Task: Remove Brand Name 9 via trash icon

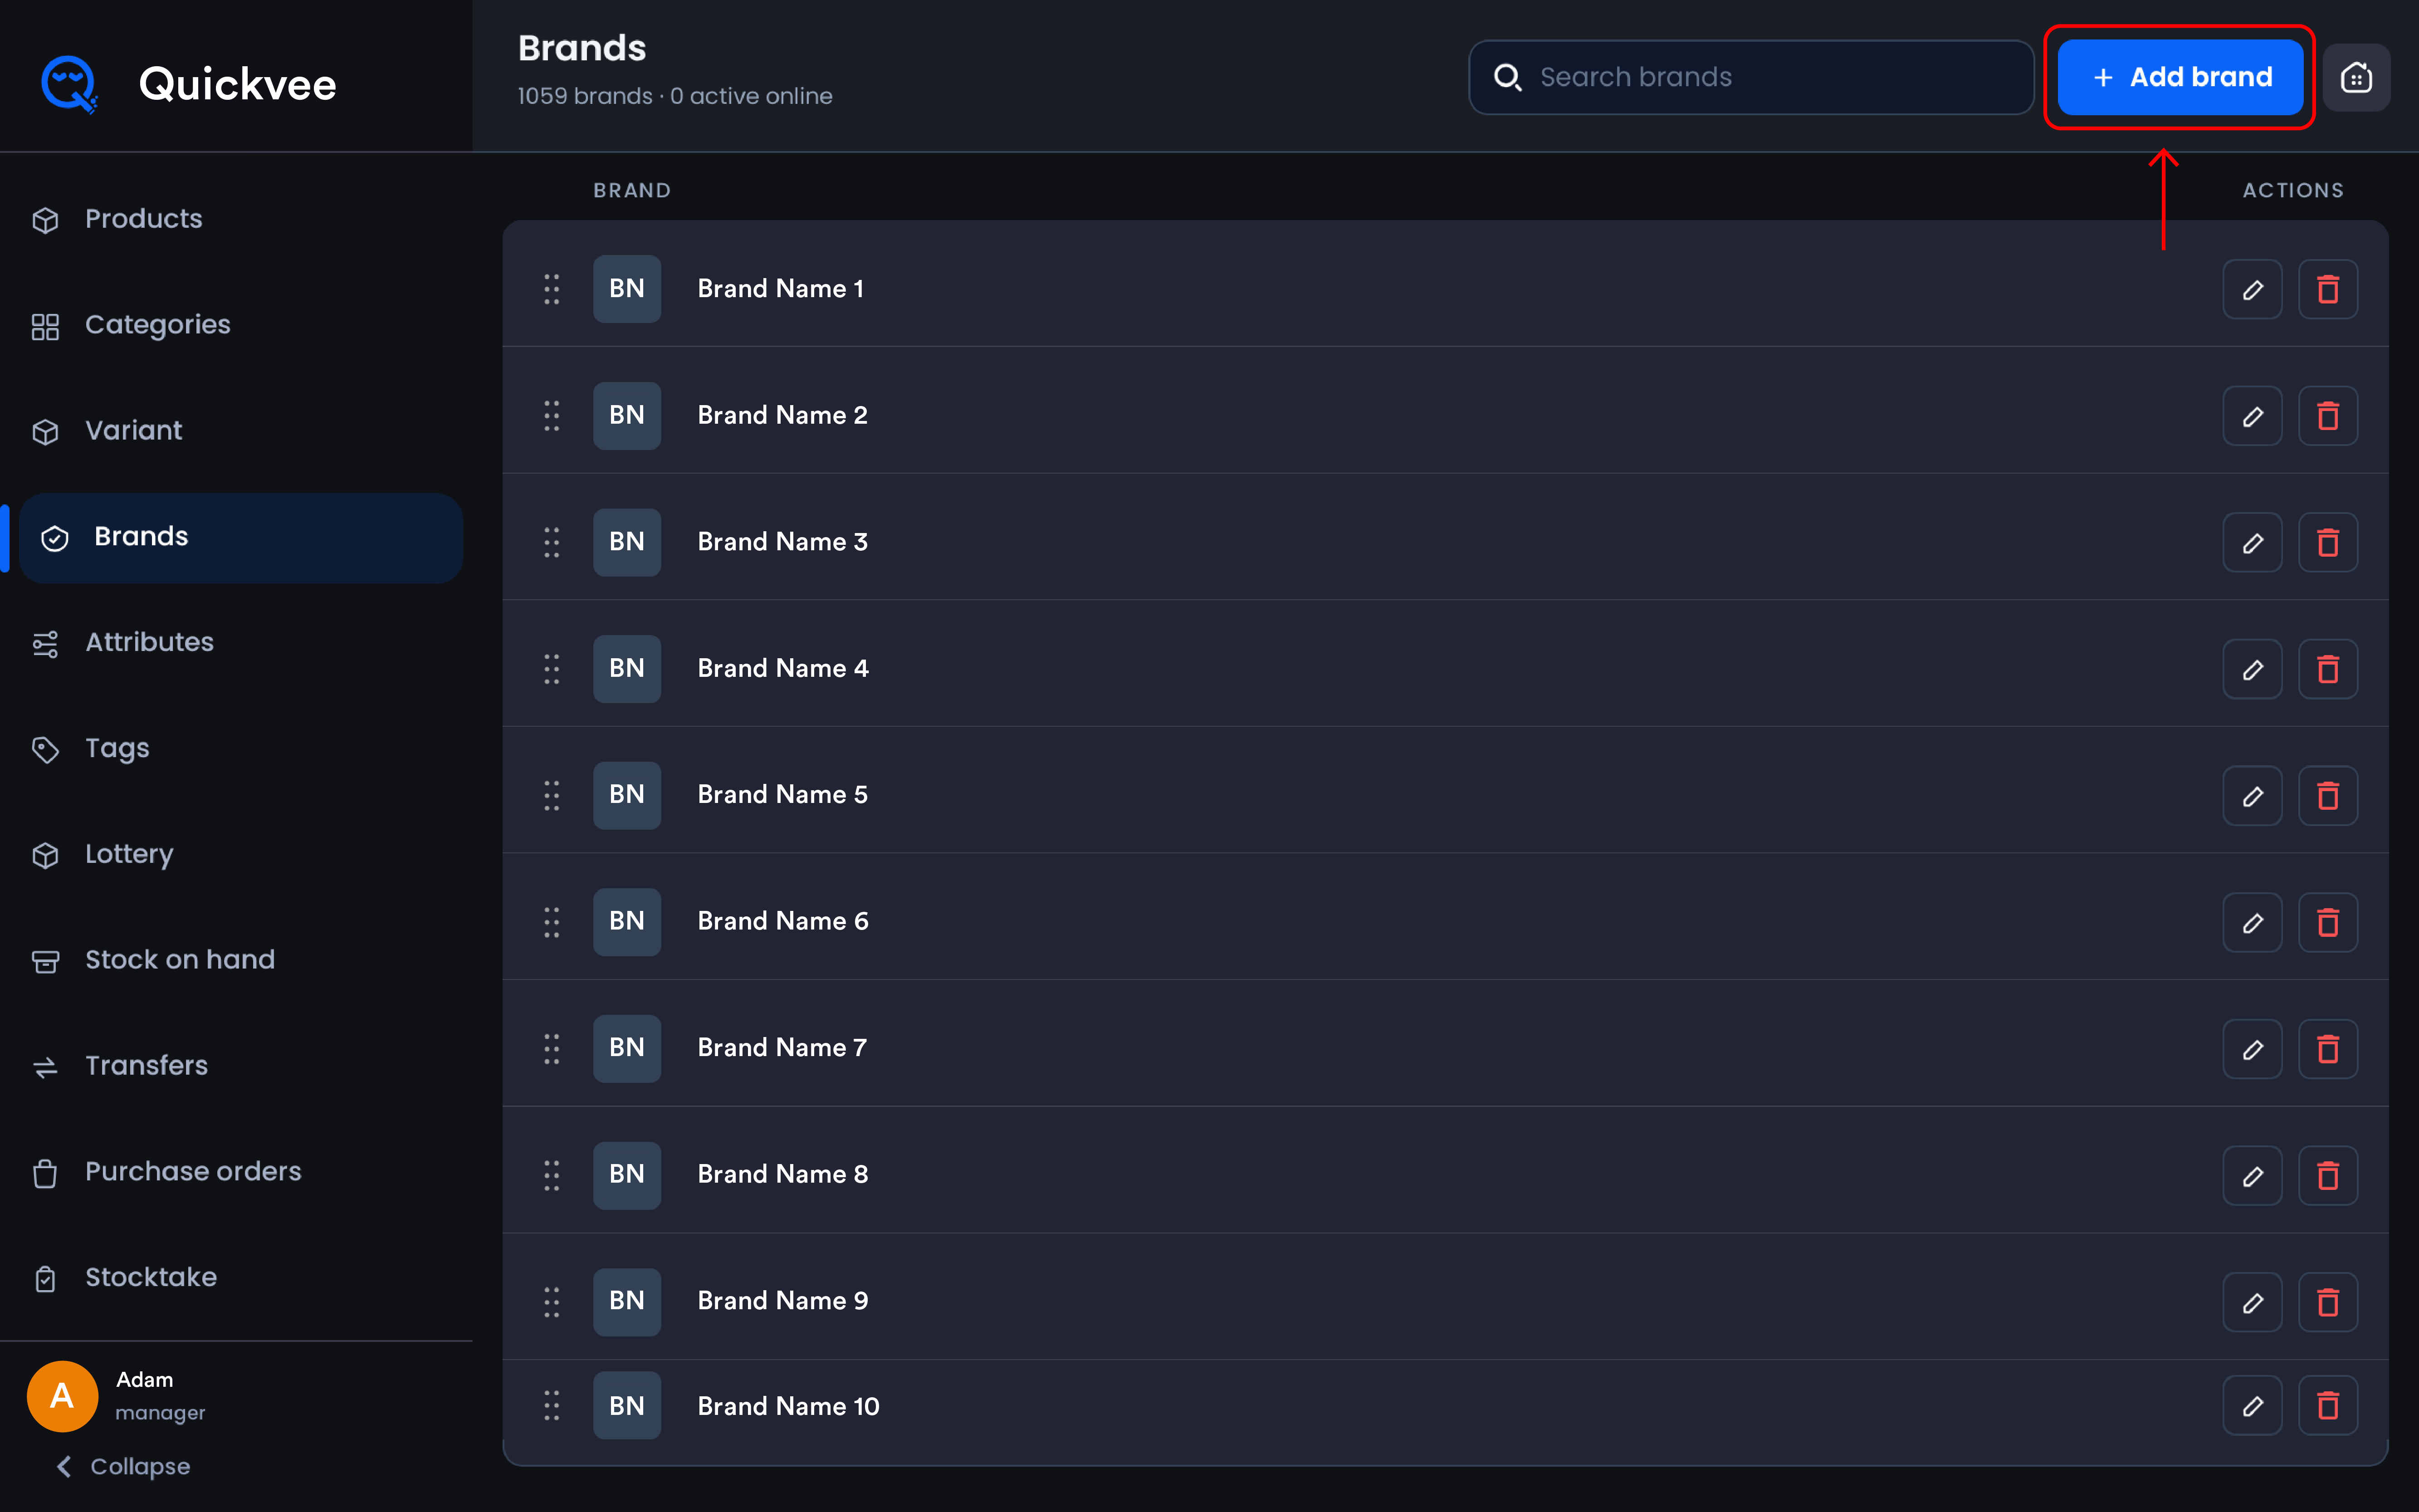Action: (x=2328, y=1302)
